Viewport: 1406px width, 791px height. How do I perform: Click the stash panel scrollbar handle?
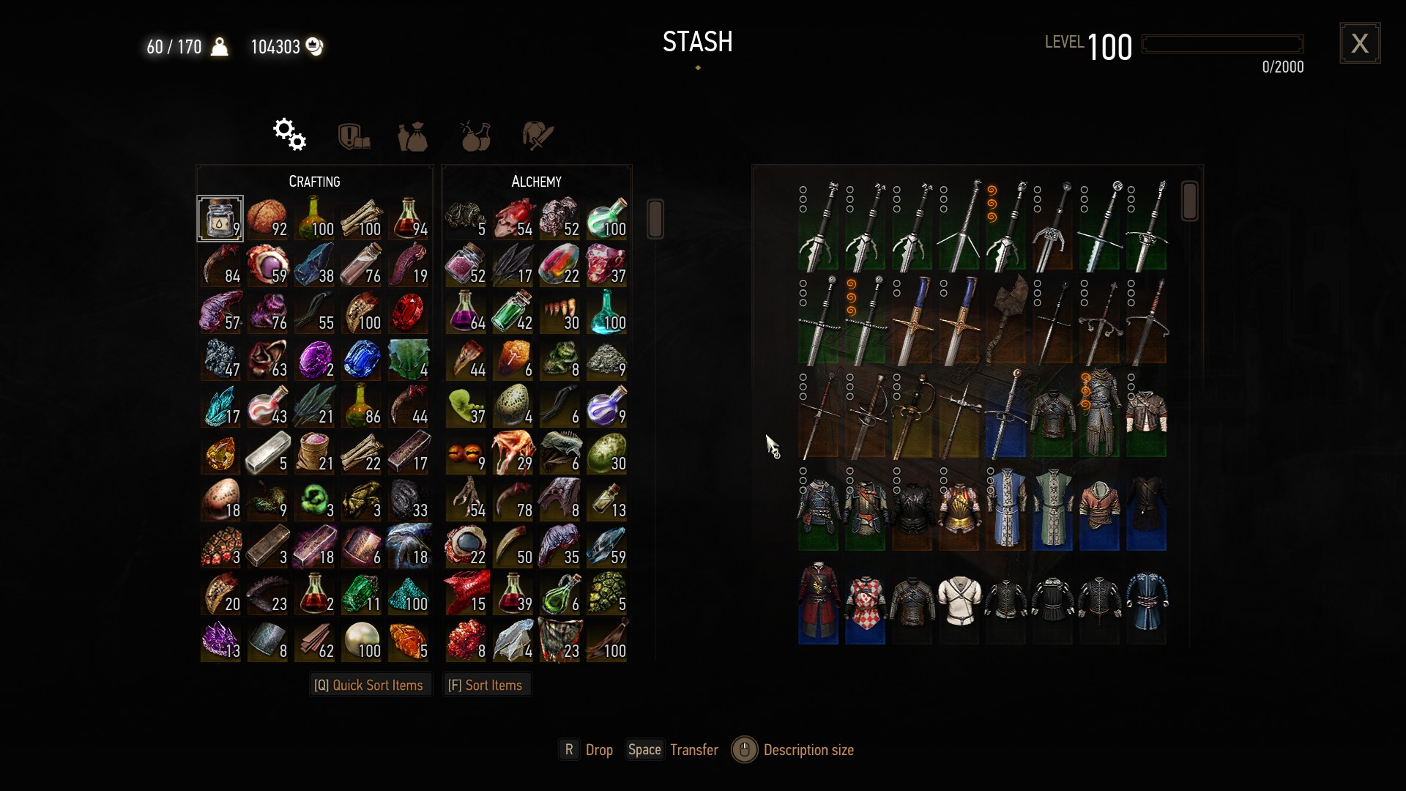(1190, 201)
